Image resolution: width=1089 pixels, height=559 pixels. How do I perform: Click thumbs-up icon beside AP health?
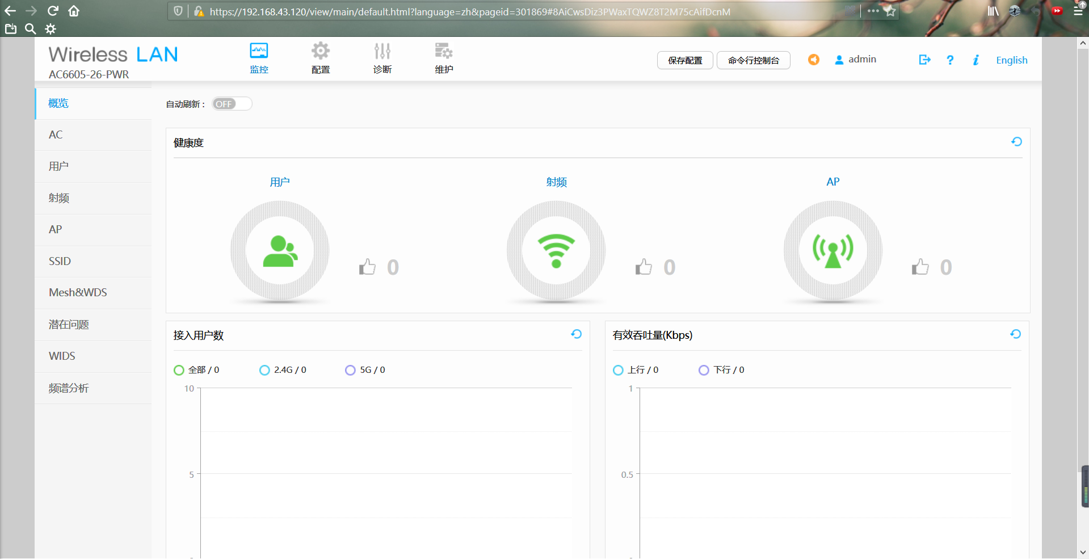pos(920,267)
